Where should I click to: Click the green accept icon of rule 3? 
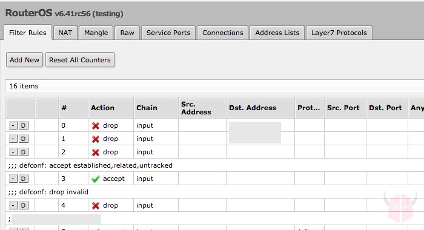96,179
